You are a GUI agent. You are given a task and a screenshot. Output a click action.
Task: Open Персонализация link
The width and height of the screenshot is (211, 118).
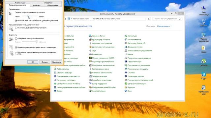[134, 62]
